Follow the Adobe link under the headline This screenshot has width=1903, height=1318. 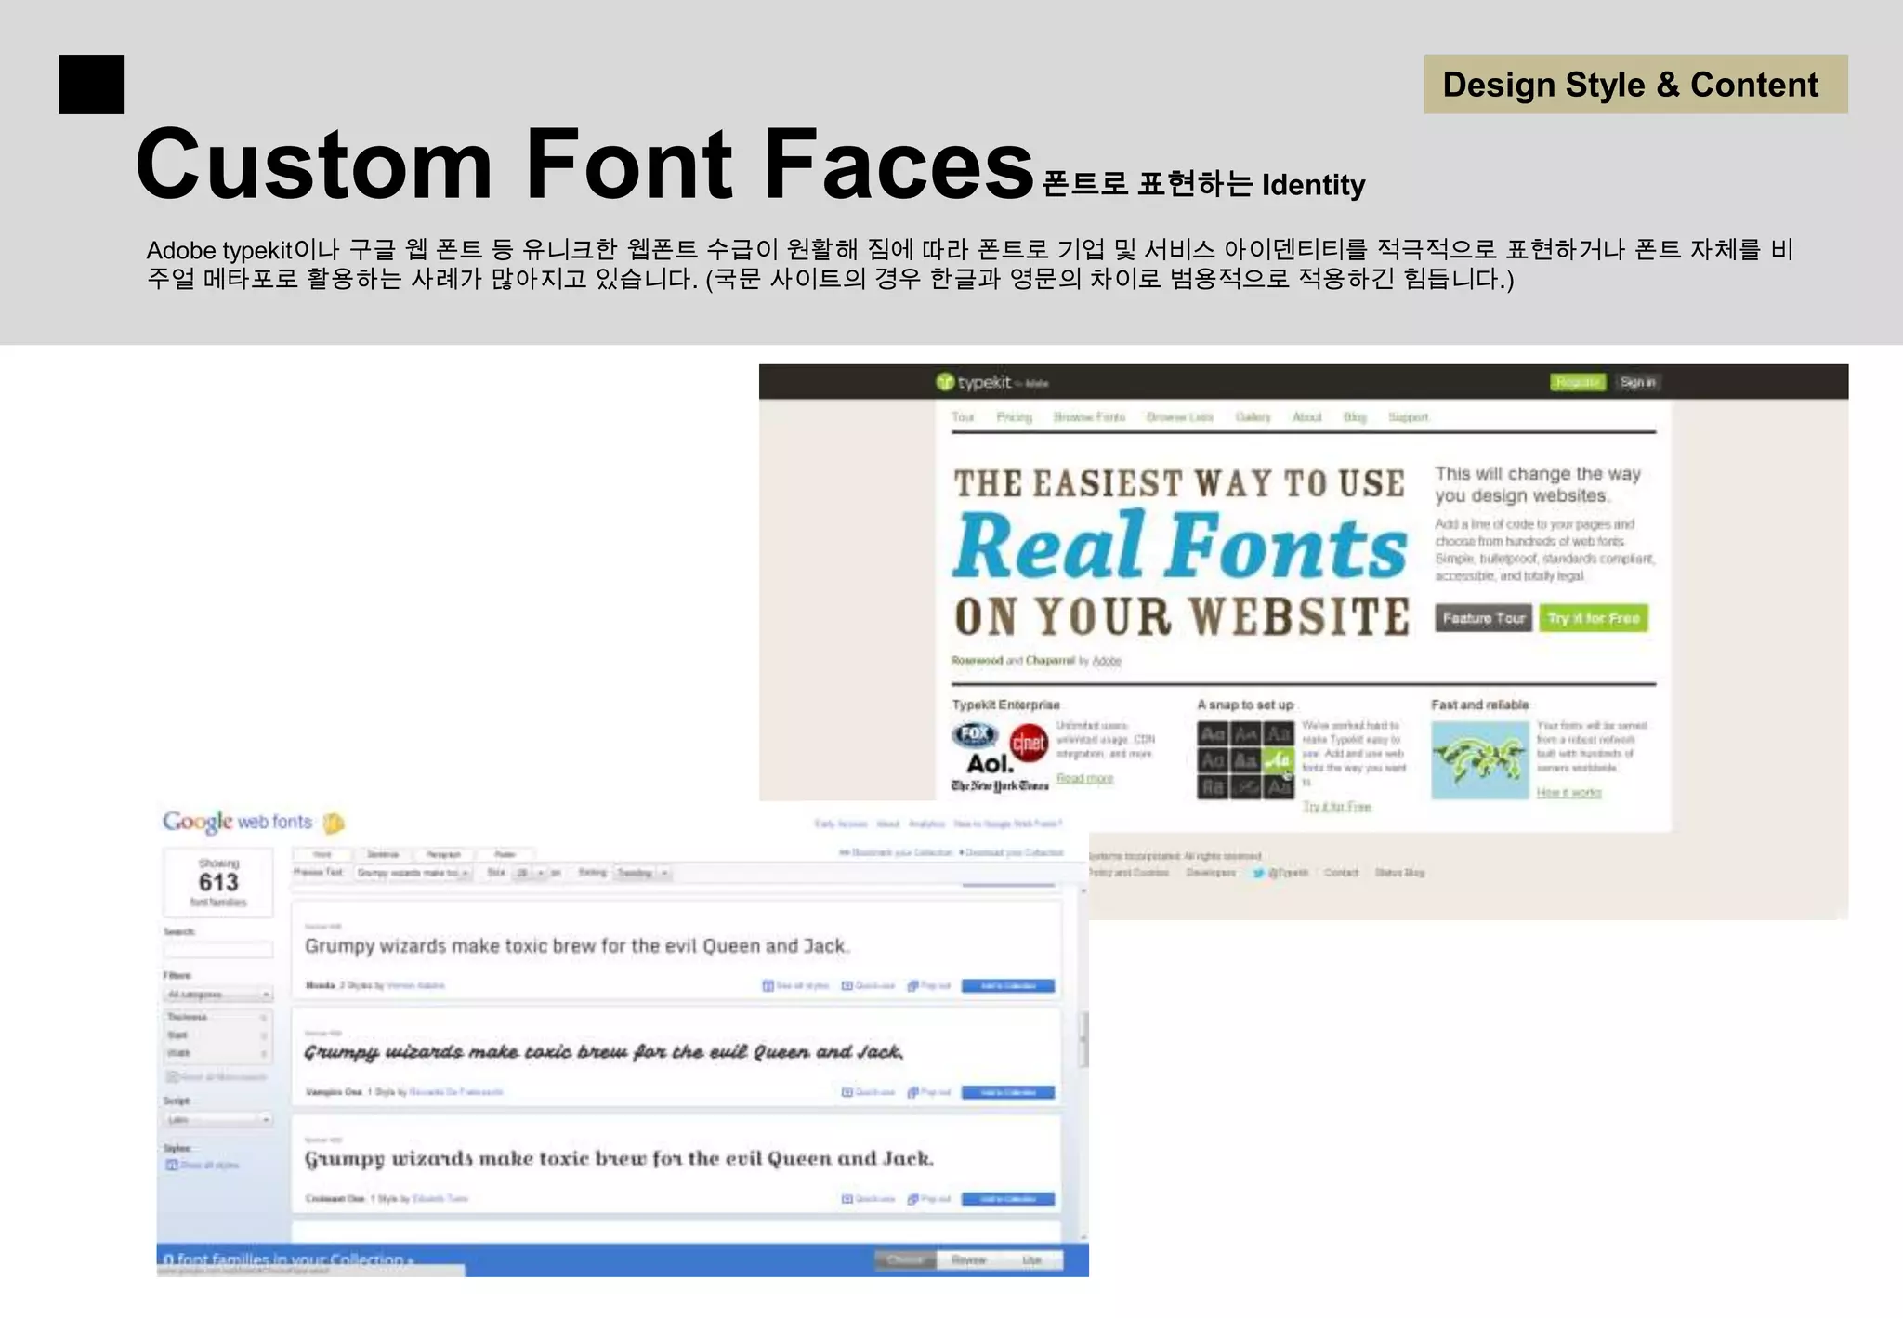[x=1107, y=661]
